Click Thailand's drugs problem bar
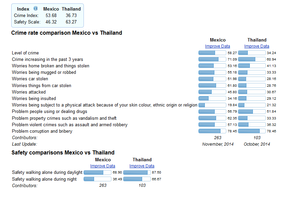 click(x=252, y=112)
